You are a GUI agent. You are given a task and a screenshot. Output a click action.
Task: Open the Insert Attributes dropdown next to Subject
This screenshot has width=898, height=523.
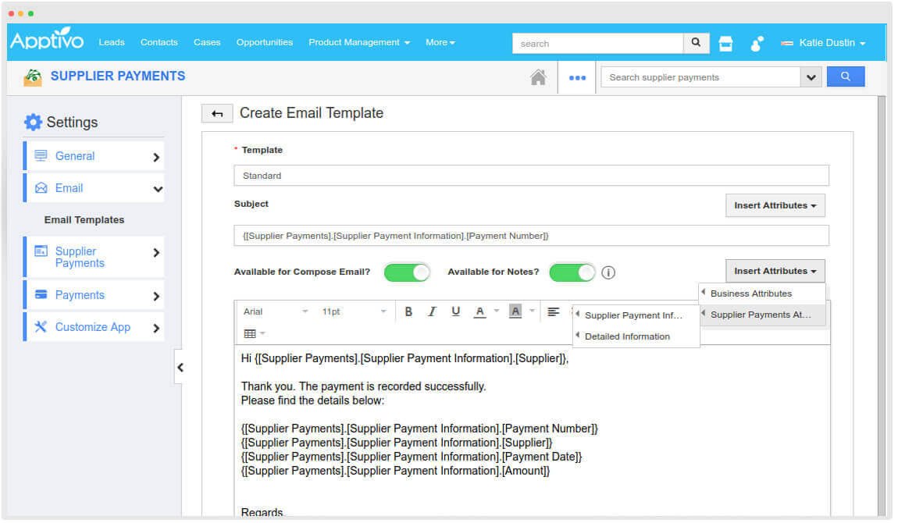(x=775, y=205)
